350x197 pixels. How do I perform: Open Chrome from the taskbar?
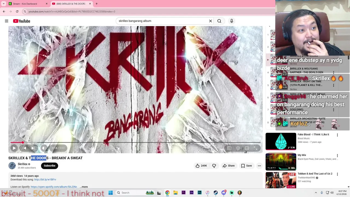[x=167, y=193]
